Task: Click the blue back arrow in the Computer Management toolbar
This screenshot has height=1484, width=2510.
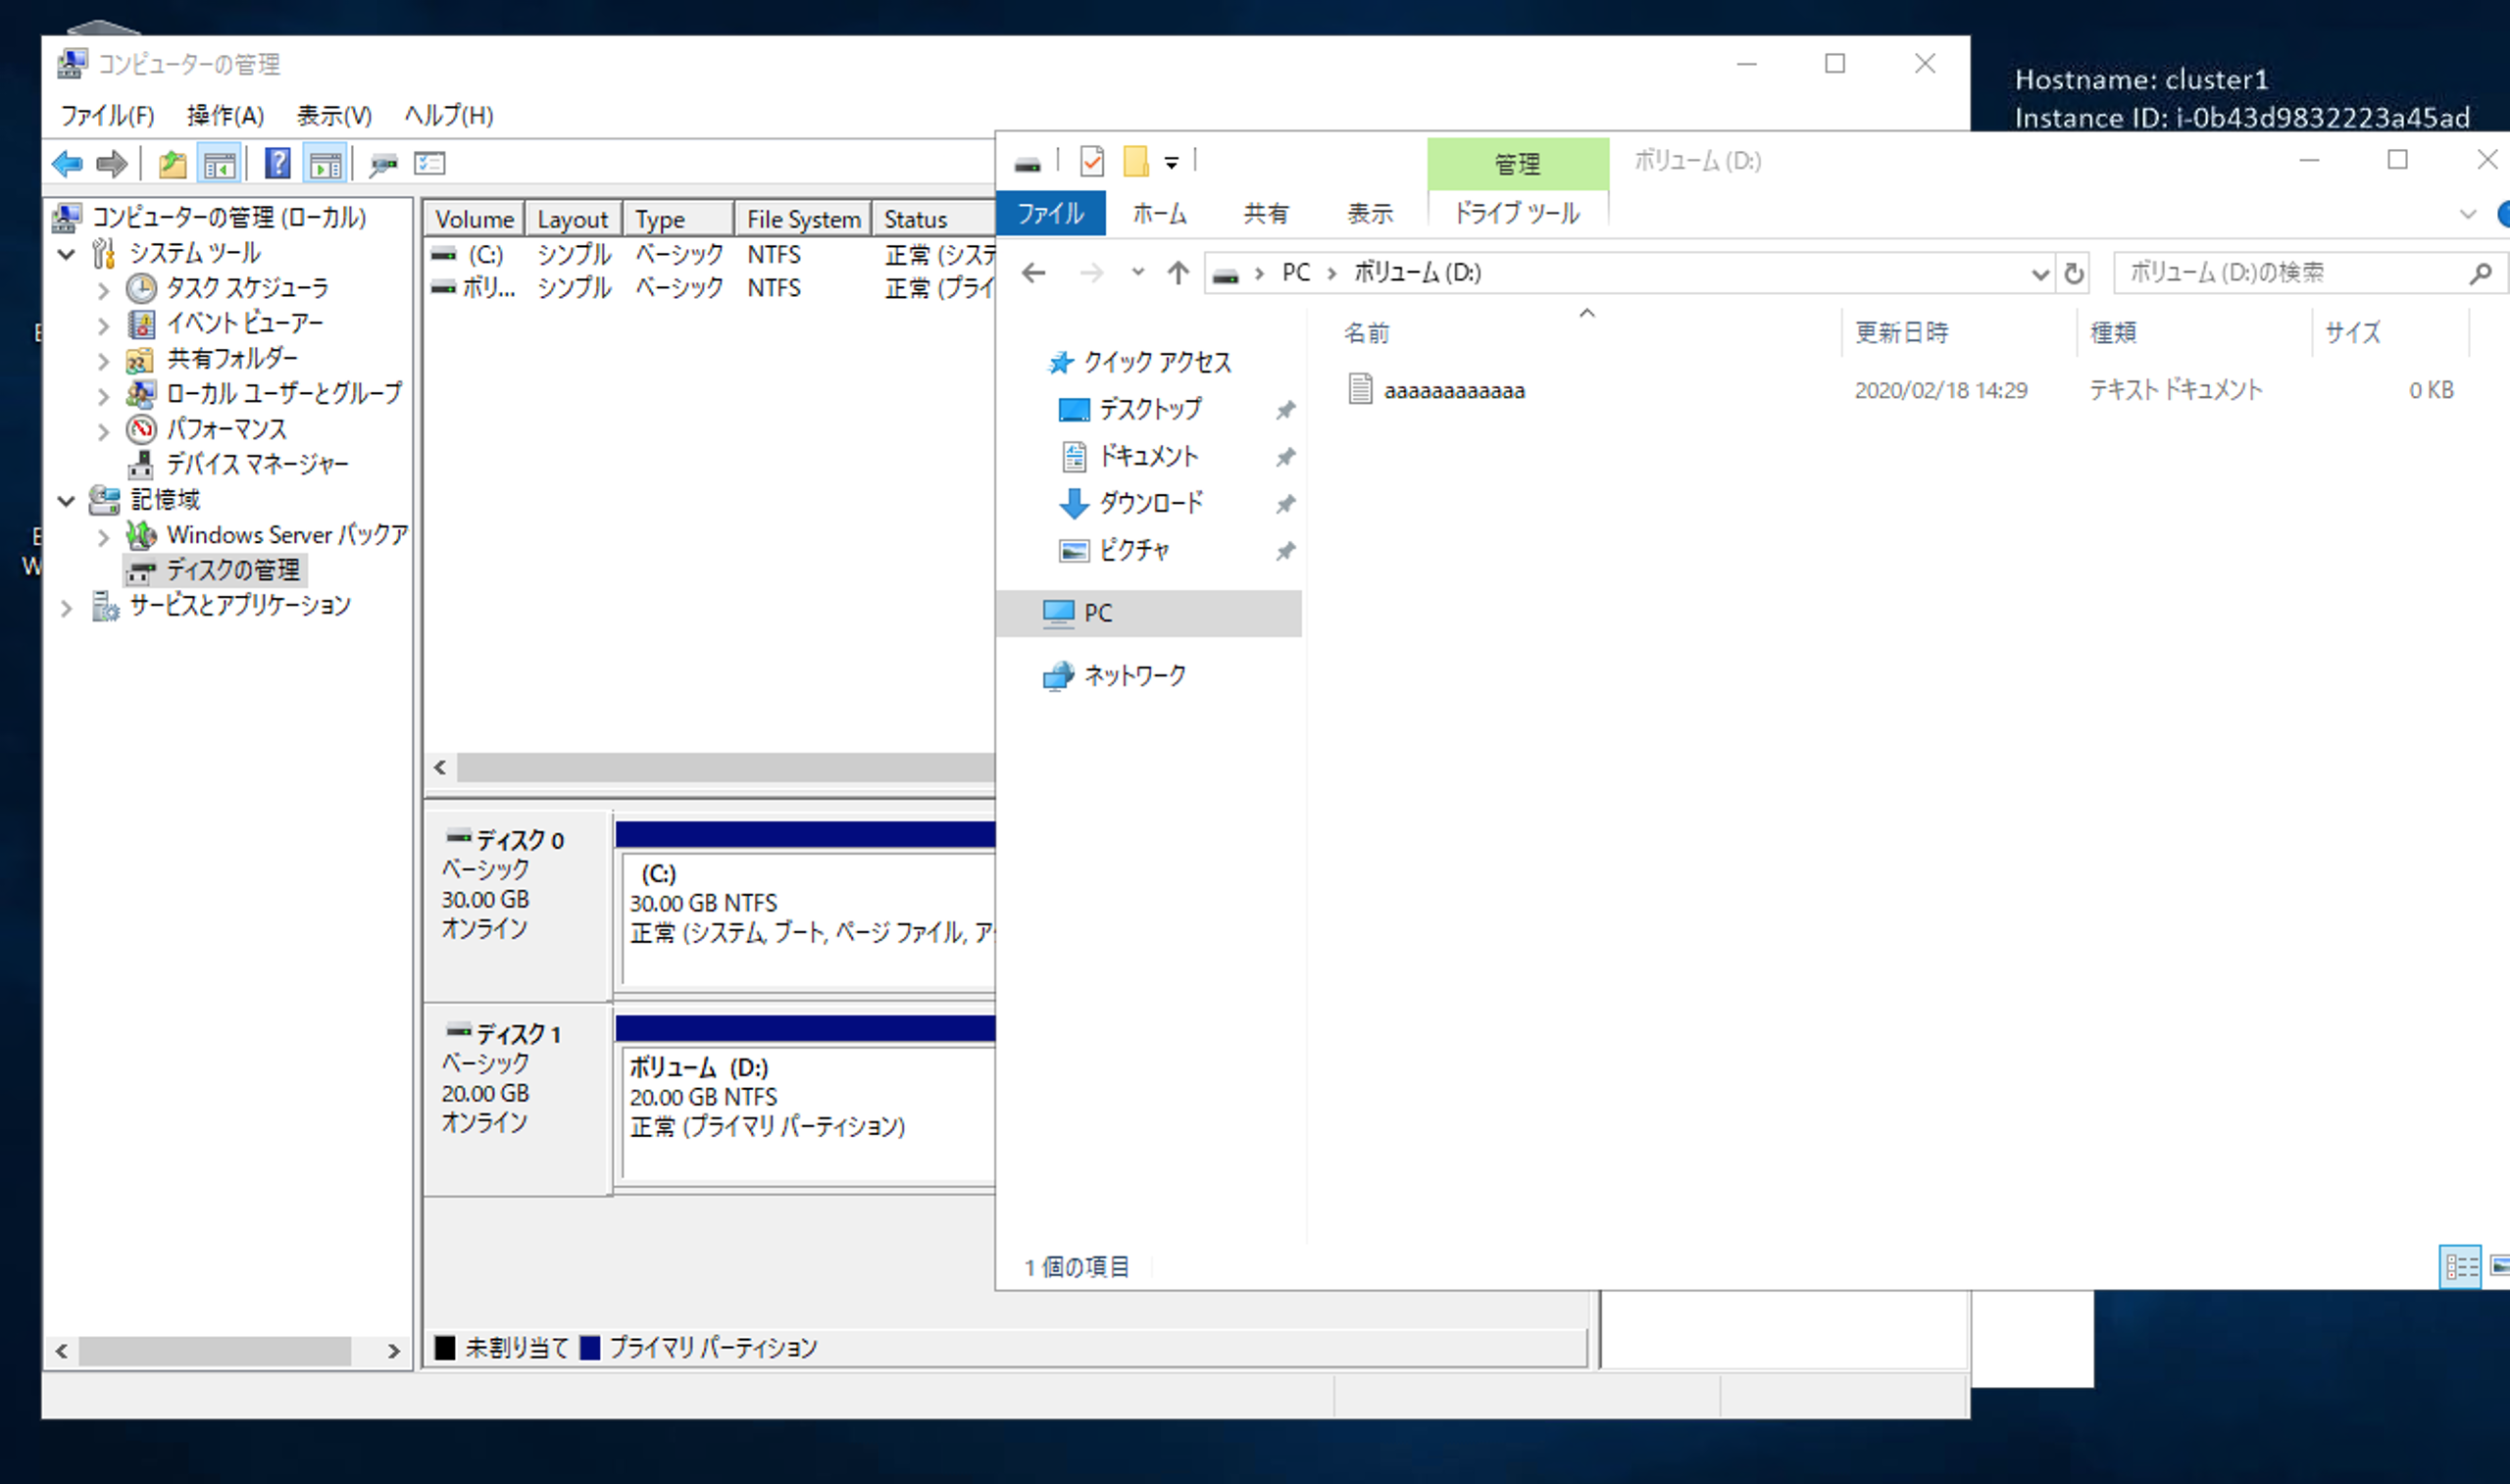Action: click(67, 164)
